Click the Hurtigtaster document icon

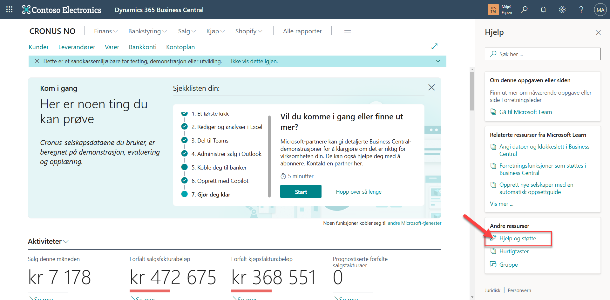[493, 251]
